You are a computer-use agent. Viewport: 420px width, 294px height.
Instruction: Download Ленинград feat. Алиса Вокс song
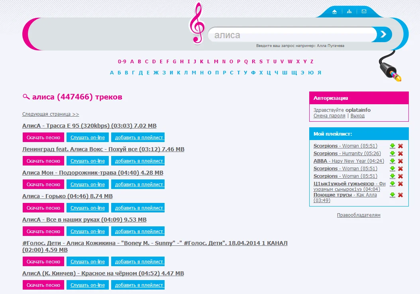43,161
